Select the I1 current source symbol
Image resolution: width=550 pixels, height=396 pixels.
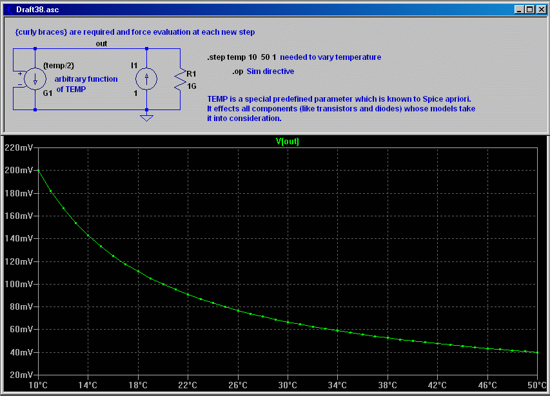coord(146,79)
